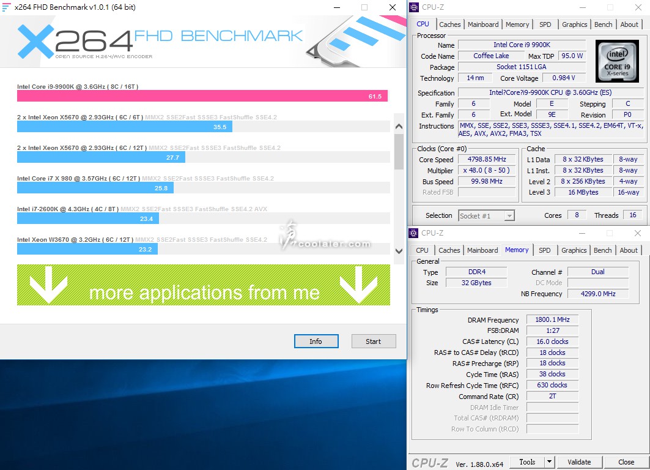Open the Bench tab in lower CPU-Z window
This screenshot has width=650, height=470.
(602, 250)
